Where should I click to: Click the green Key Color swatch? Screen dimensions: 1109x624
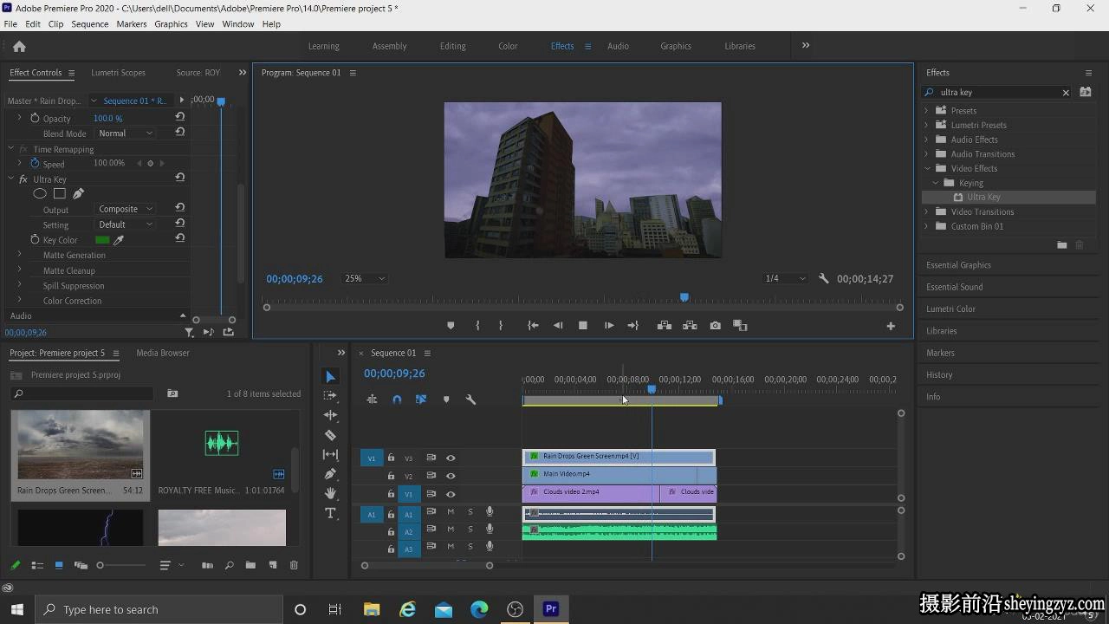tap(102, 240)
